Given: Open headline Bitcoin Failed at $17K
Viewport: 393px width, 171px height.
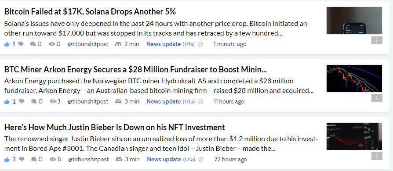Looking at the screenshot, I should (90, 11).
